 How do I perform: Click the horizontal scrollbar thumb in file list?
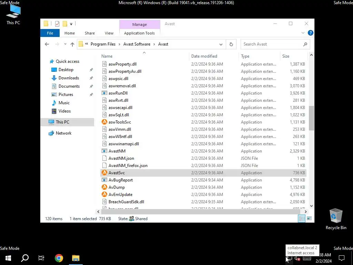coord(200,212)
